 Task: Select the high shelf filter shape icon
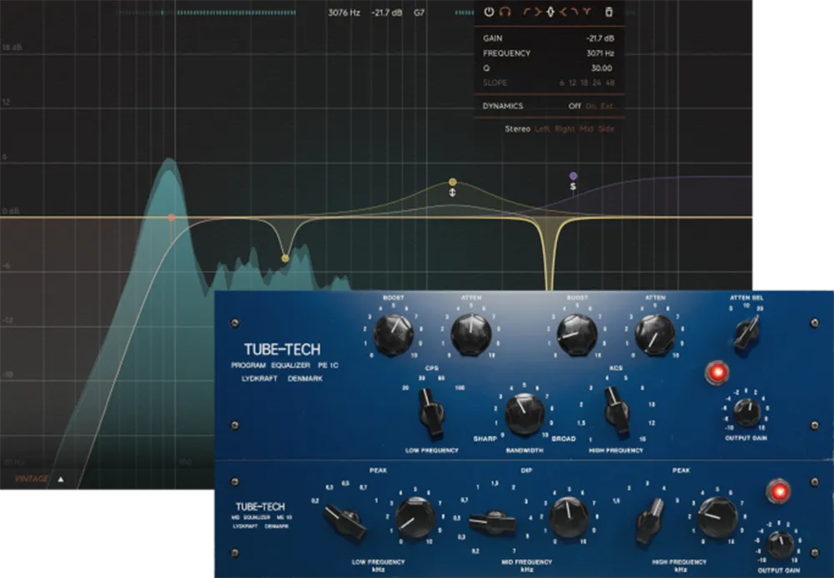tap(564, 12)
